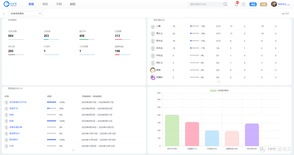Open the 前端 task showing 100%
This screenshot has height=155, width=294.
tap(11, 121)
